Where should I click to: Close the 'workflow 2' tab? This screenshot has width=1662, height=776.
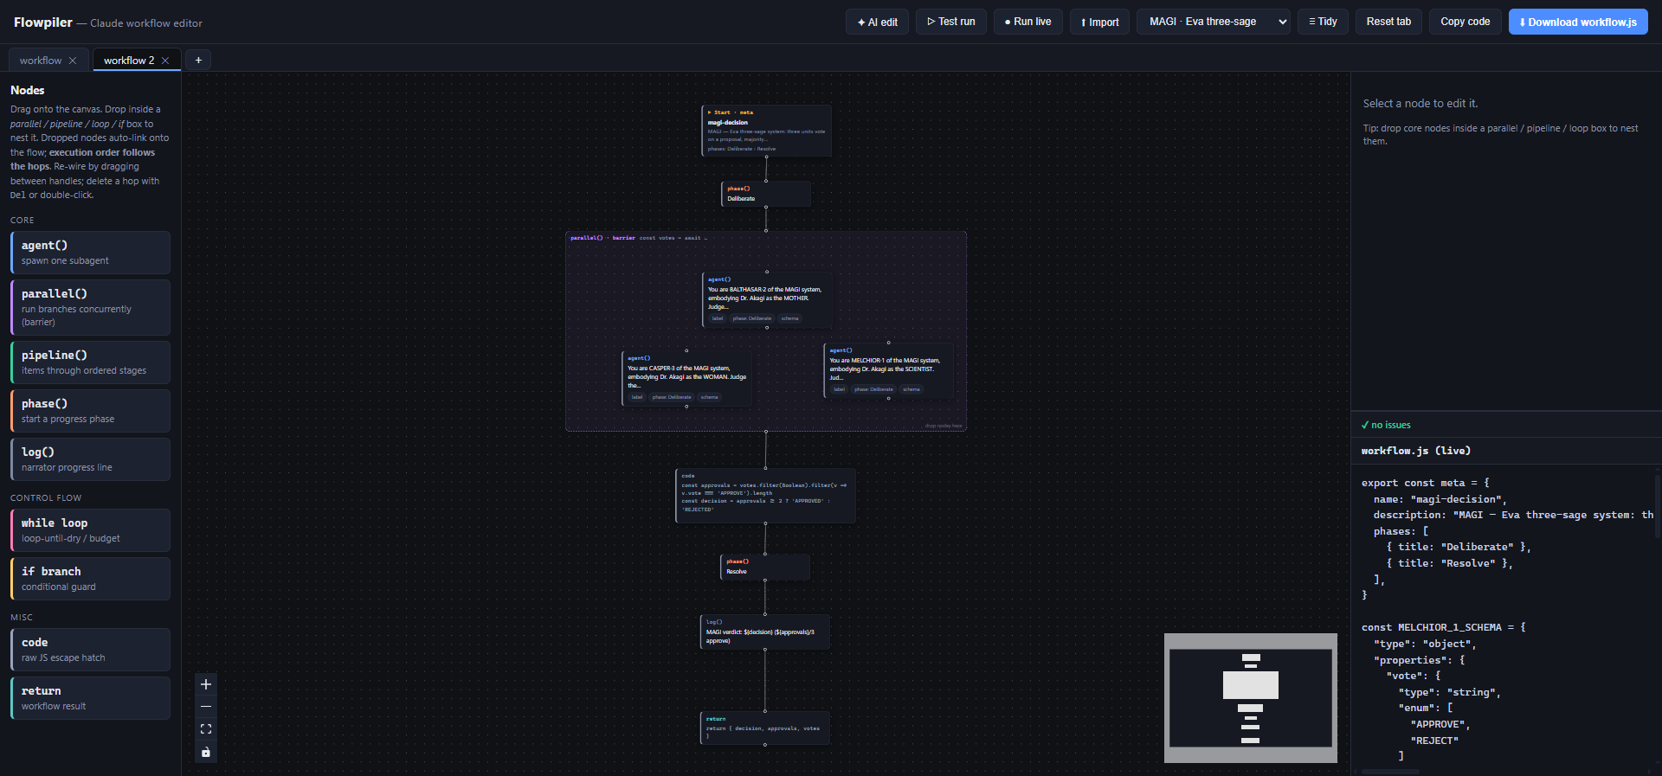tap(165, 61)
